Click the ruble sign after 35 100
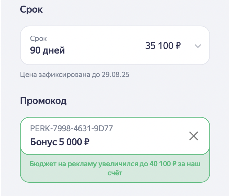 click(178, 45)
